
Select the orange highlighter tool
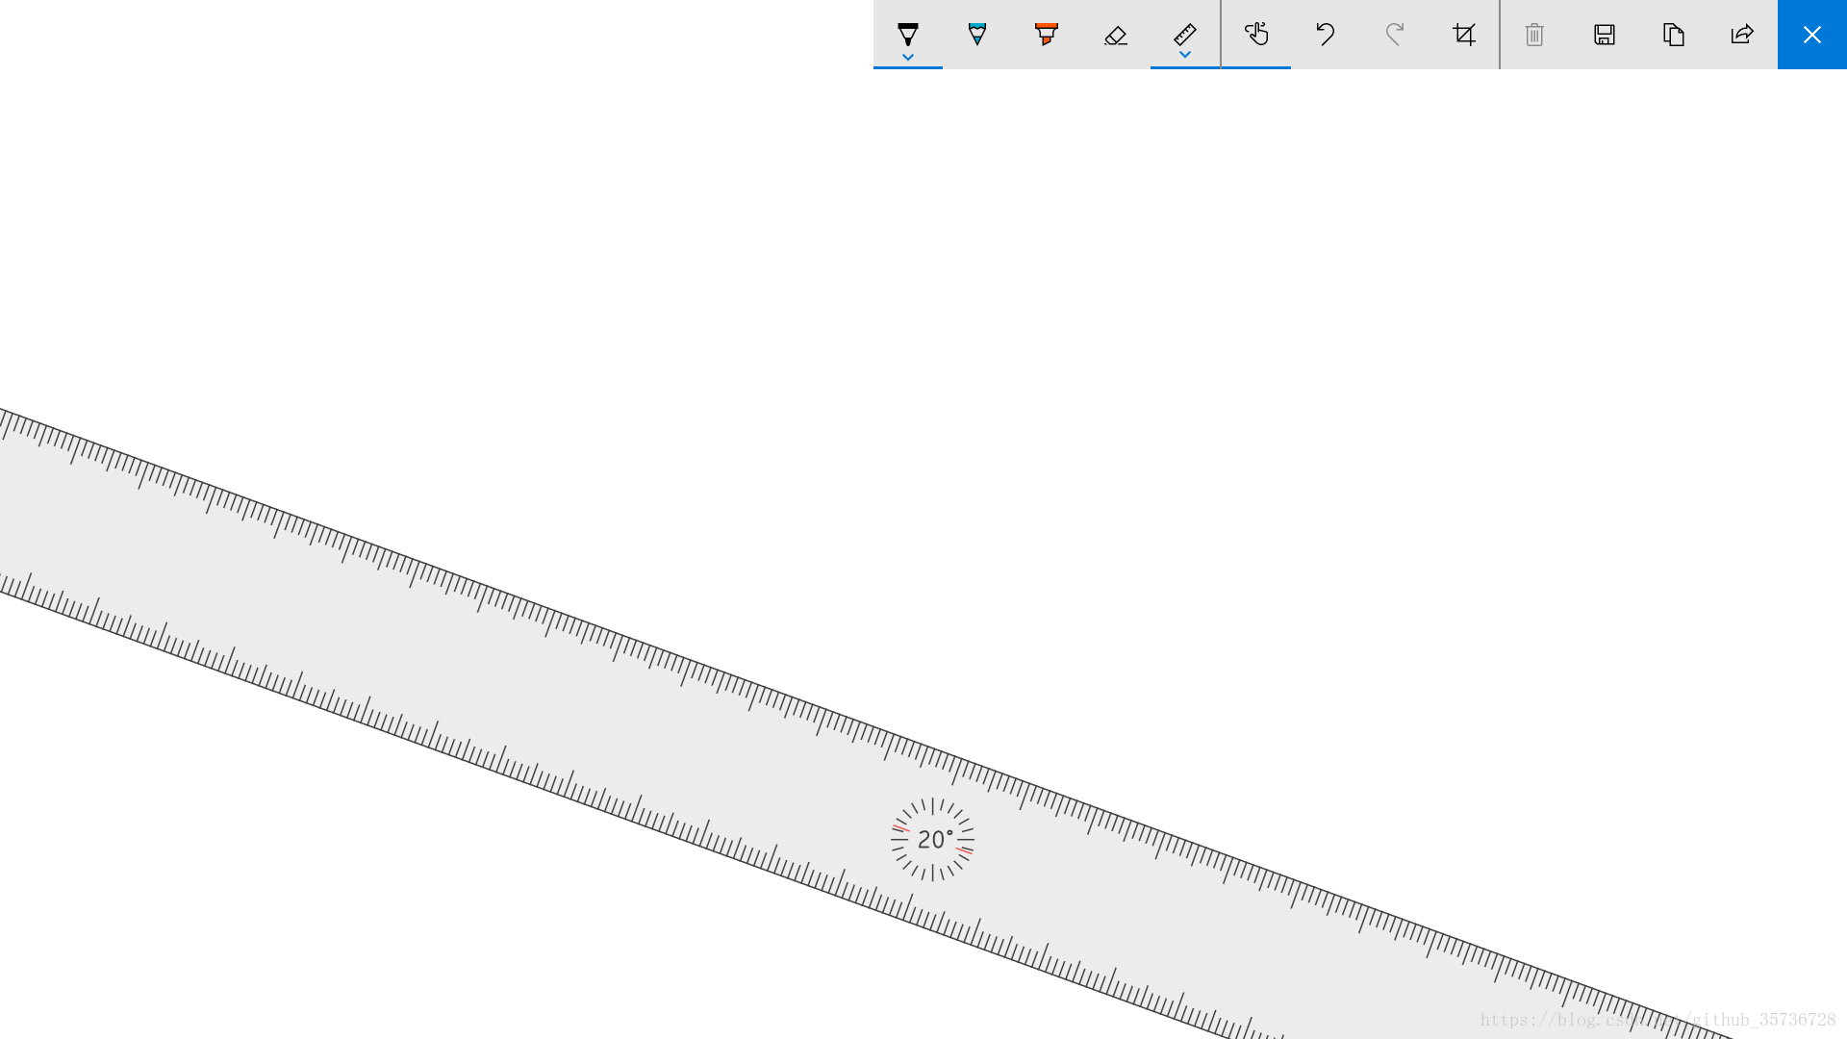pos(1046,35)
